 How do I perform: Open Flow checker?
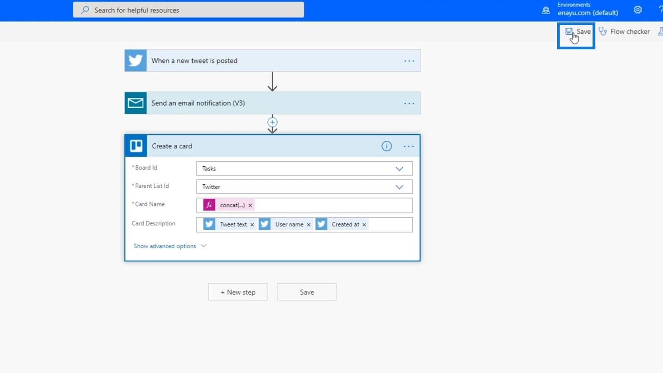pyautogui.click(x=624, y=31)
